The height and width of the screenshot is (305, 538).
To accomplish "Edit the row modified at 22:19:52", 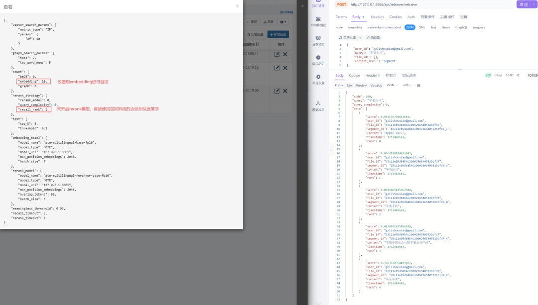I will click(x=277, y=68).
